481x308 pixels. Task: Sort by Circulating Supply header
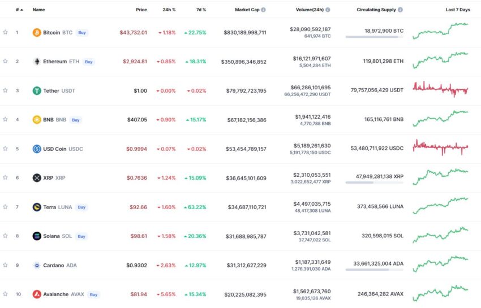376,10
